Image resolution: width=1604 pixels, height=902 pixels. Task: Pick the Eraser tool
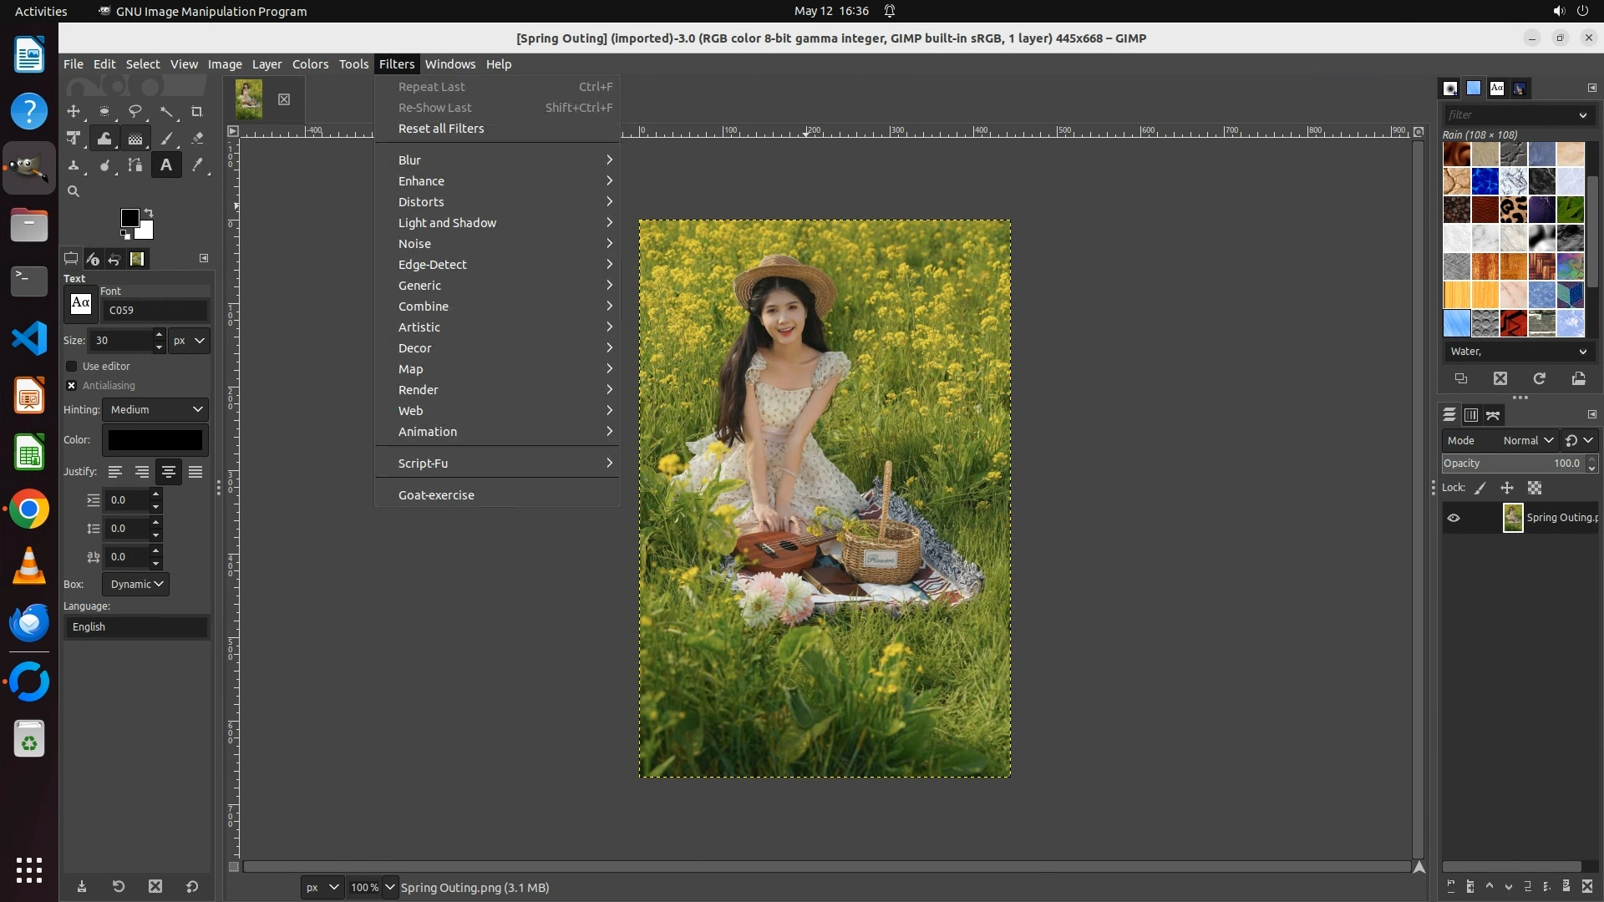(x=197, y=139)
